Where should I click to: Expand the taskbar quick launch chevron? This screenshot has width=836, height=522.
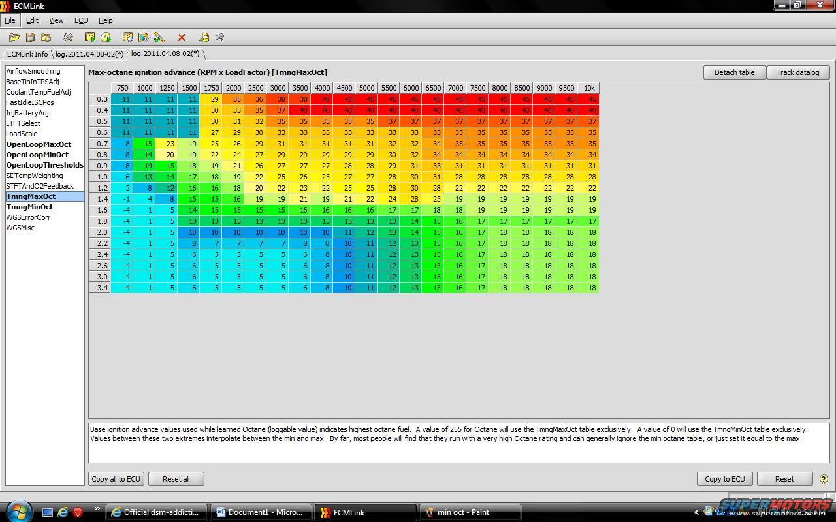pyautogui.click(x=97, y=509)
